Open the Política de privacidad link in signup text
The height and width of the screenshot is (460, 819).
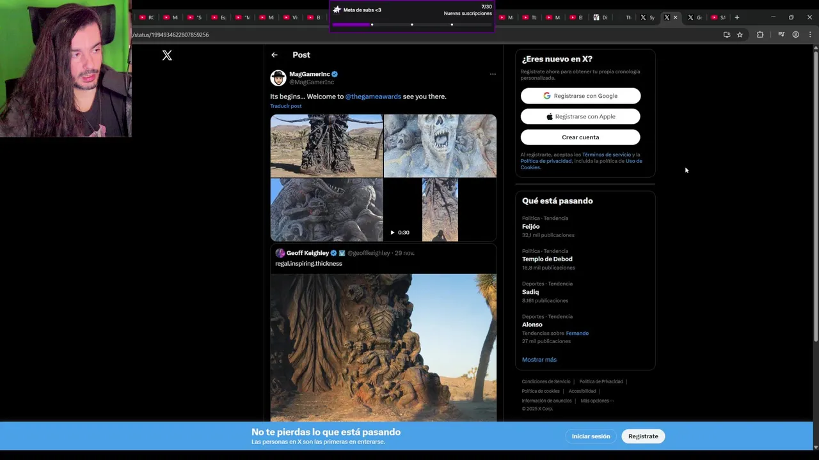[546, 161]
